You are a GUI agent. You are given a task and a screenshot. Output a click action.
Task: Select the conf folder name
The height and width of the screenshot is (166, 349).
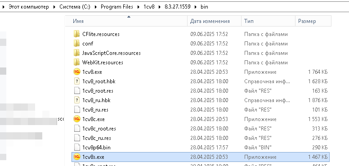[88, 44]
